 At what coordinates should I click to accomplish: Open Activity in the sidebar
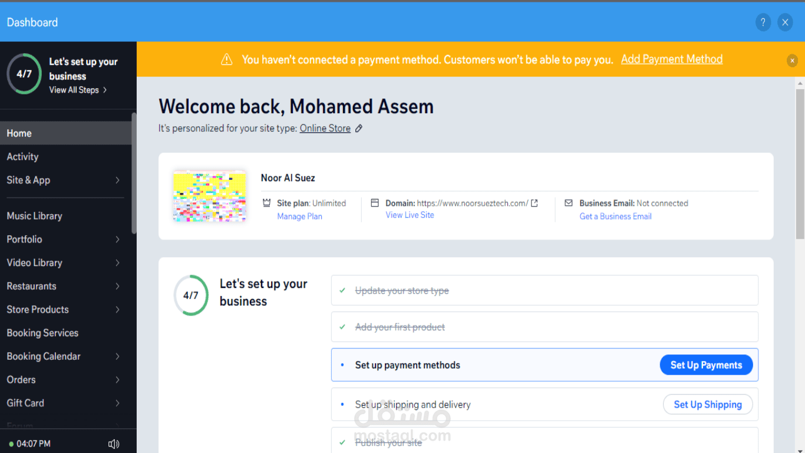click(x=22, y=157)
